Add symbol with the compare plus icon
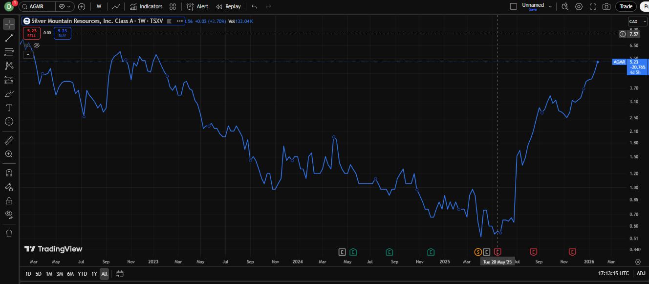 tap(82, 6)
